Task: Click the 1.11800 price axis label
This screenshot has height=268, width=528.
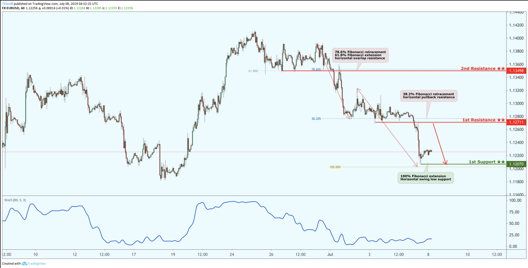Action: 516,182
